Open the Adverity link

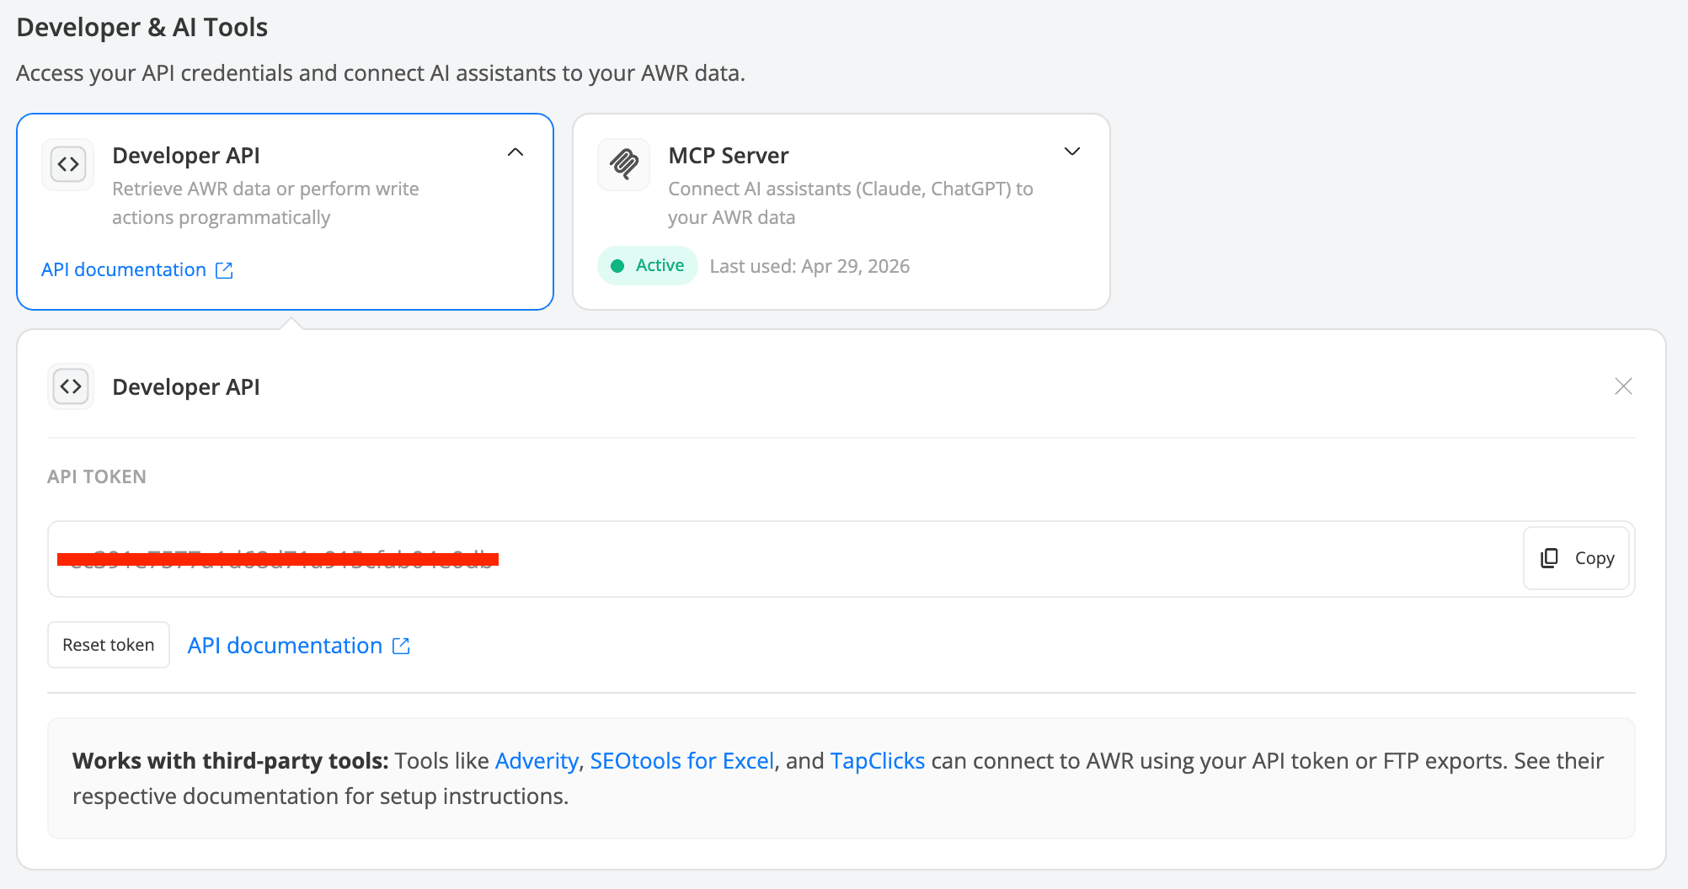537,761
